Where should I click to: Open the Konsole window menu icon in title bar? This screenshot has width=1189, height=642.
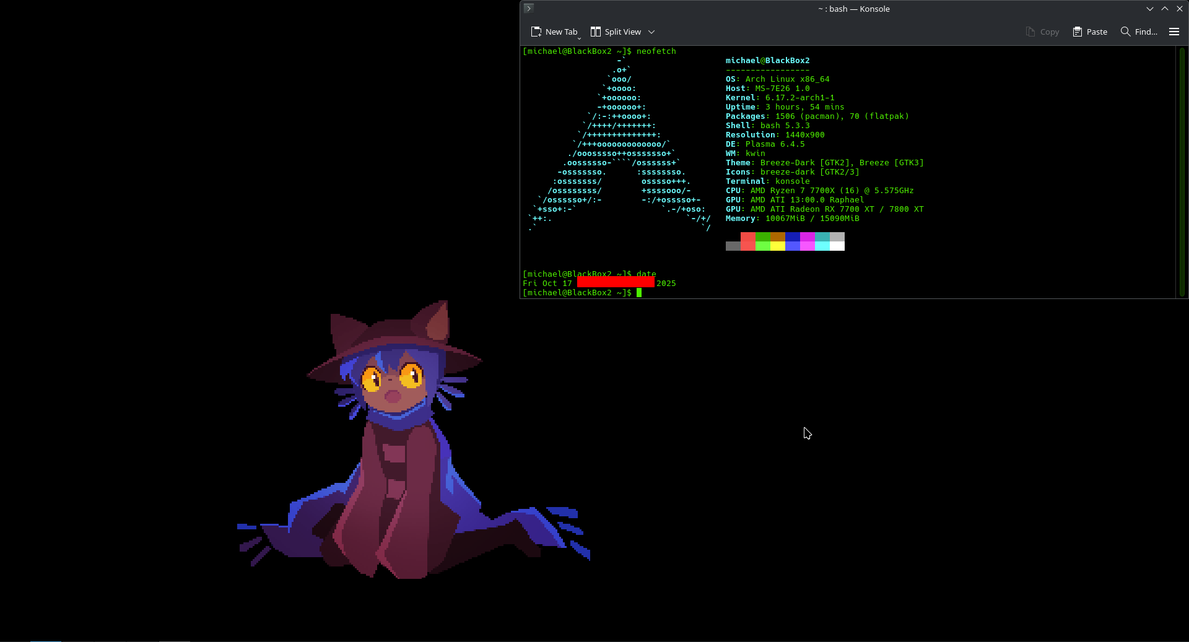[x=528, y=8]
